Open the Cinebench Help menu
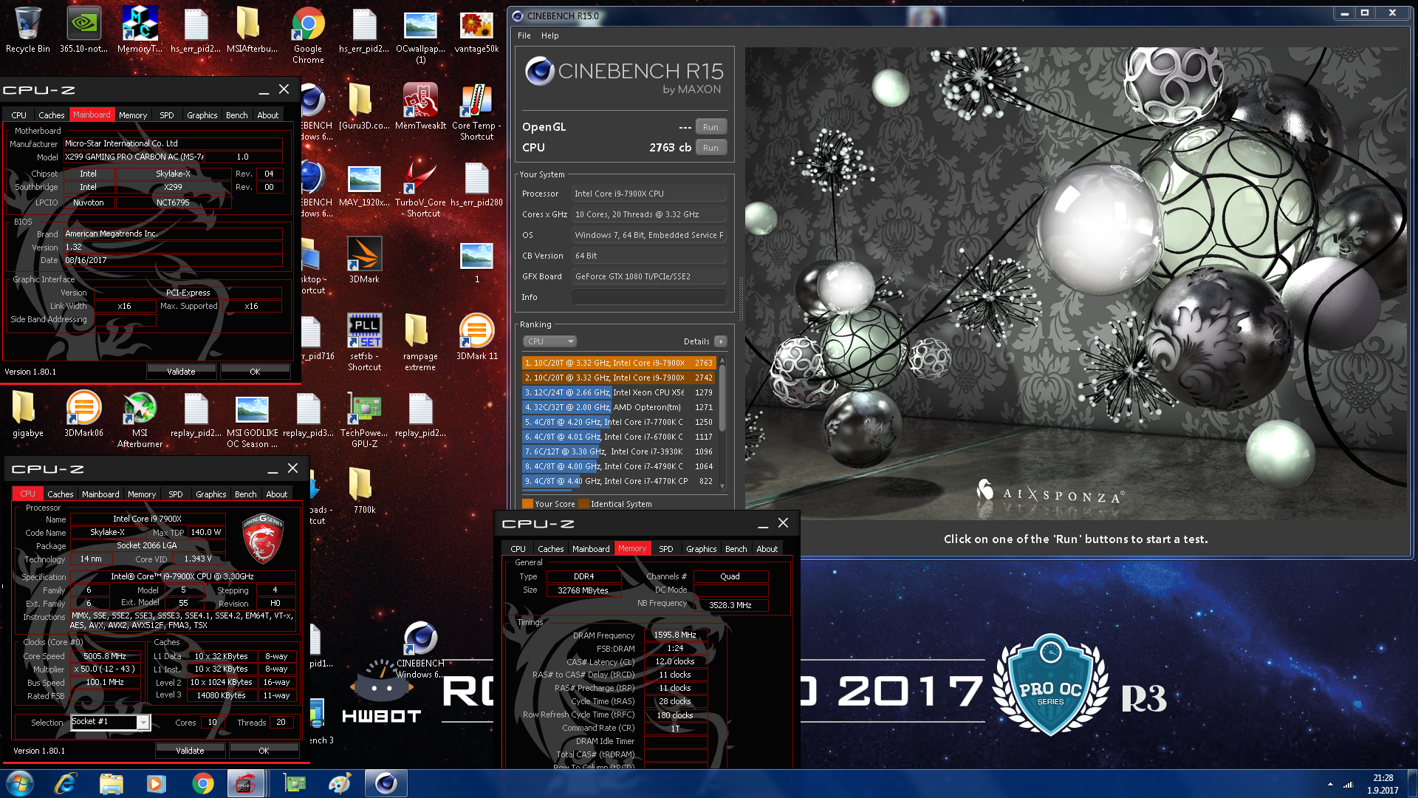The height and width of the screenshot is (798, 1418). coord(549,35)
